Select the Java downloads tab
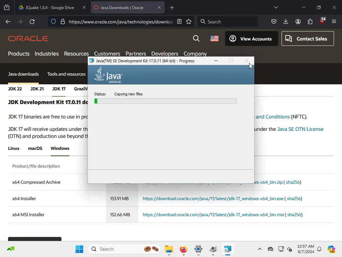 (x=23, y=74)
